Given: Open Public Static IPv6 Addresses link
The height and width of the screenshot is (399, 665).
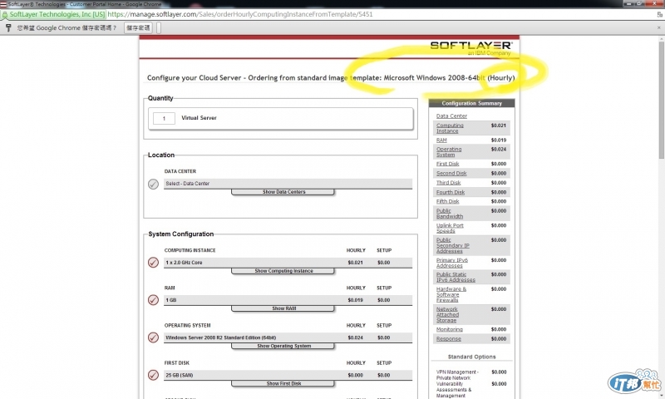Looking at the screenshot, I should tap(456, 278).
